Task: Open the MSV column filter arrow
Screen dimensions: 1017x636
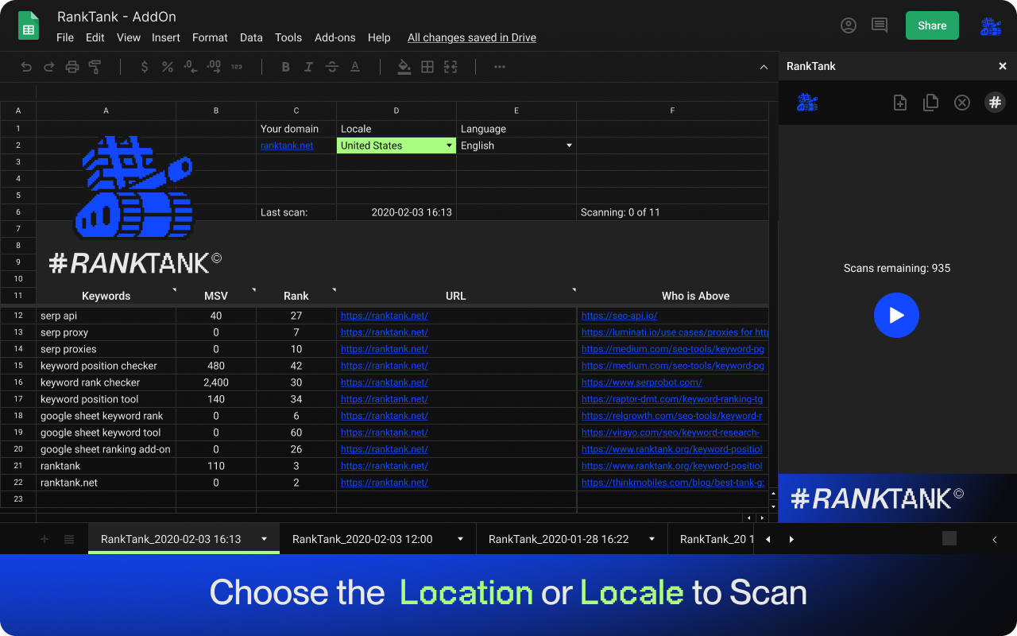Action: coord(253,290)
